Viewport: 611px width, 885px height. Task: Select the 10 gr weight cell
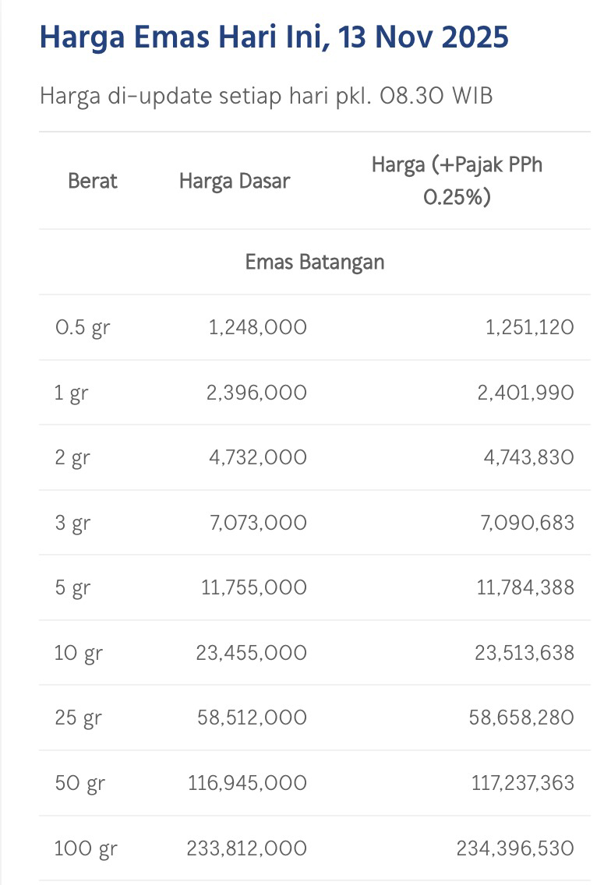[x=78, y=653]
